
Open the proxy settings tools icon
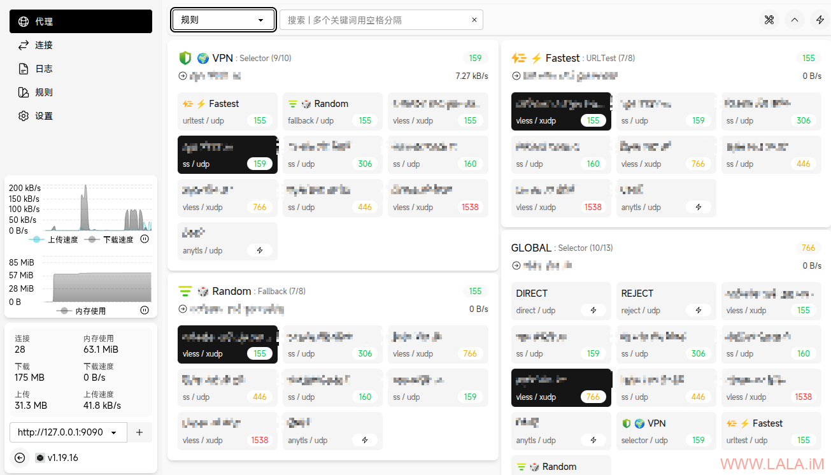pyautogui.click(x=769, y=20)
